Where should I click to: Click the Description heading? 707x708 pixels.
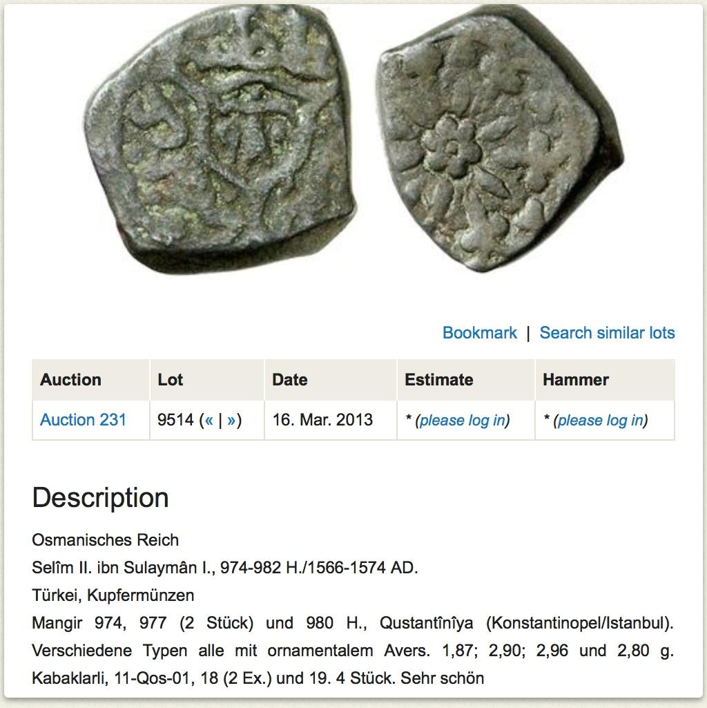pos(100,498)
